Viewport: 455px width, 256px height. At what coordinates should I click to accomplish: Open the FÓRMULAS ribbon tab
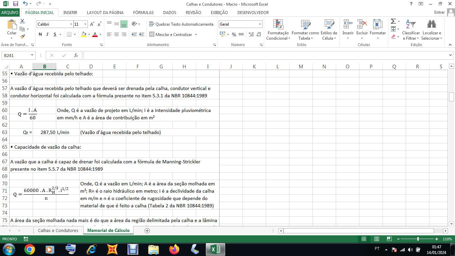(x=143, y=12)
